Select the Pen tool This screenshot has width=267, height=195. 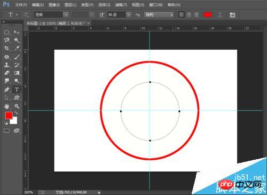[x=6, y=89]
